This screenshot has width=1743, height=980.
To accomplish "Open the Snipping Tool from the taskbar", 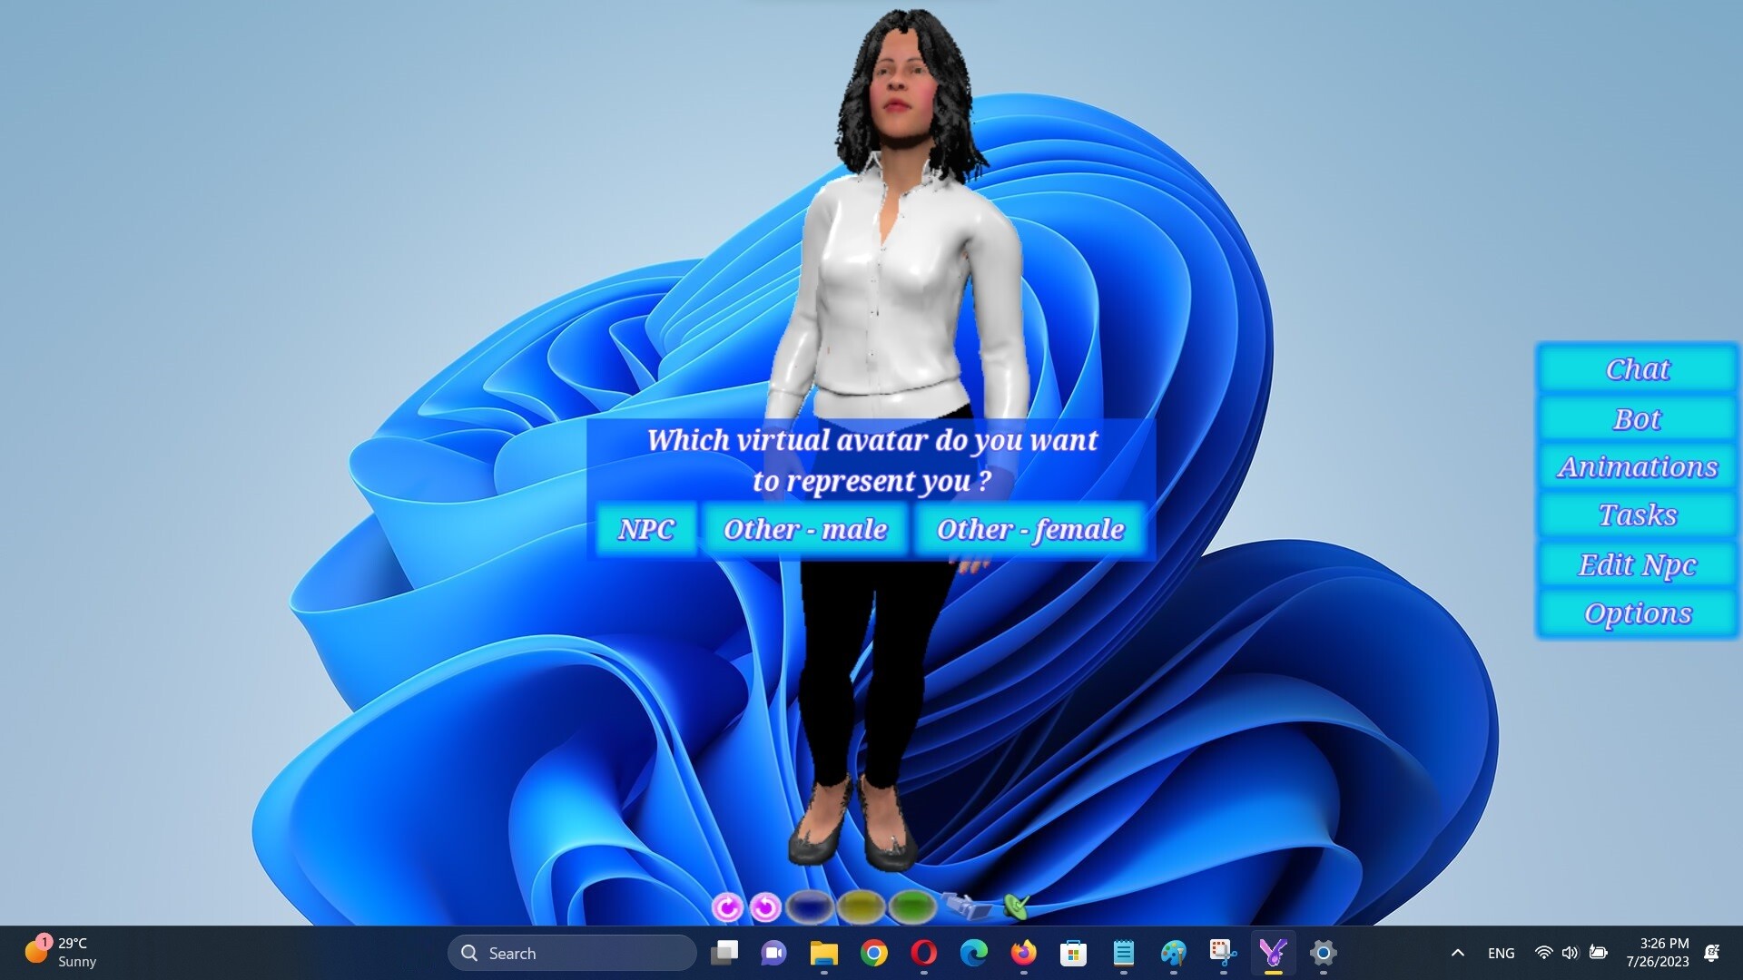I will coord(1222,953).
